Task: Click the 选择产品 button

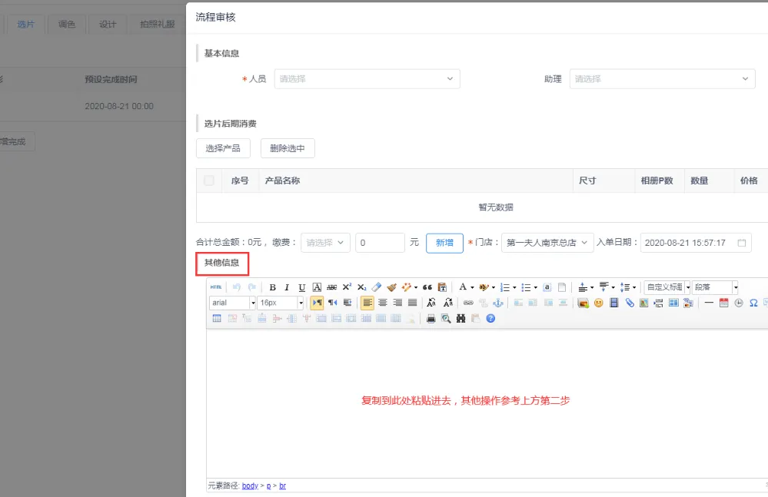Action: coord(223,148)
